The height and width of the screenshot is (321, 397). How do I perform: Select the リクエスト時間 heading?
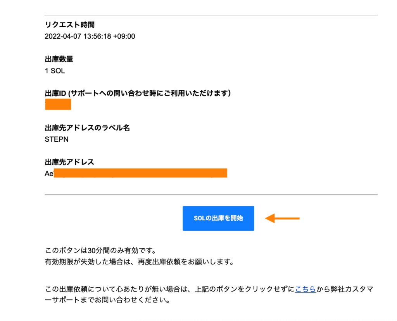tap(70, 25)
